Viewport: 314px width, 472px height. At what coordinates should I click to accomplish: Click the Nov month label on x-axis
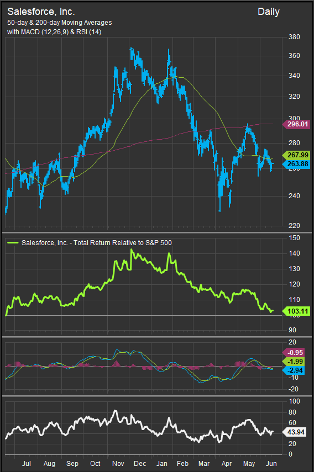click(x=118, y=464)
